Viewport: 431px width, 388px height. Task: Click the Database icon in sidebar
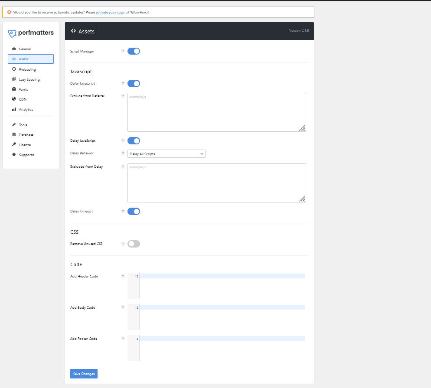pyautogui.click(x=14, y=135)
